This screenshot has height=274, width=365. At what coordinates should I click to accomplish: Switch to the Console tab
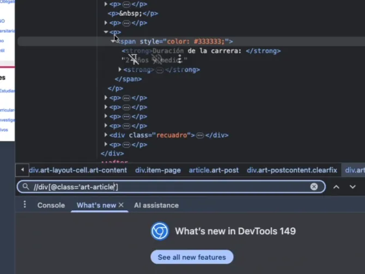[51, 205]
